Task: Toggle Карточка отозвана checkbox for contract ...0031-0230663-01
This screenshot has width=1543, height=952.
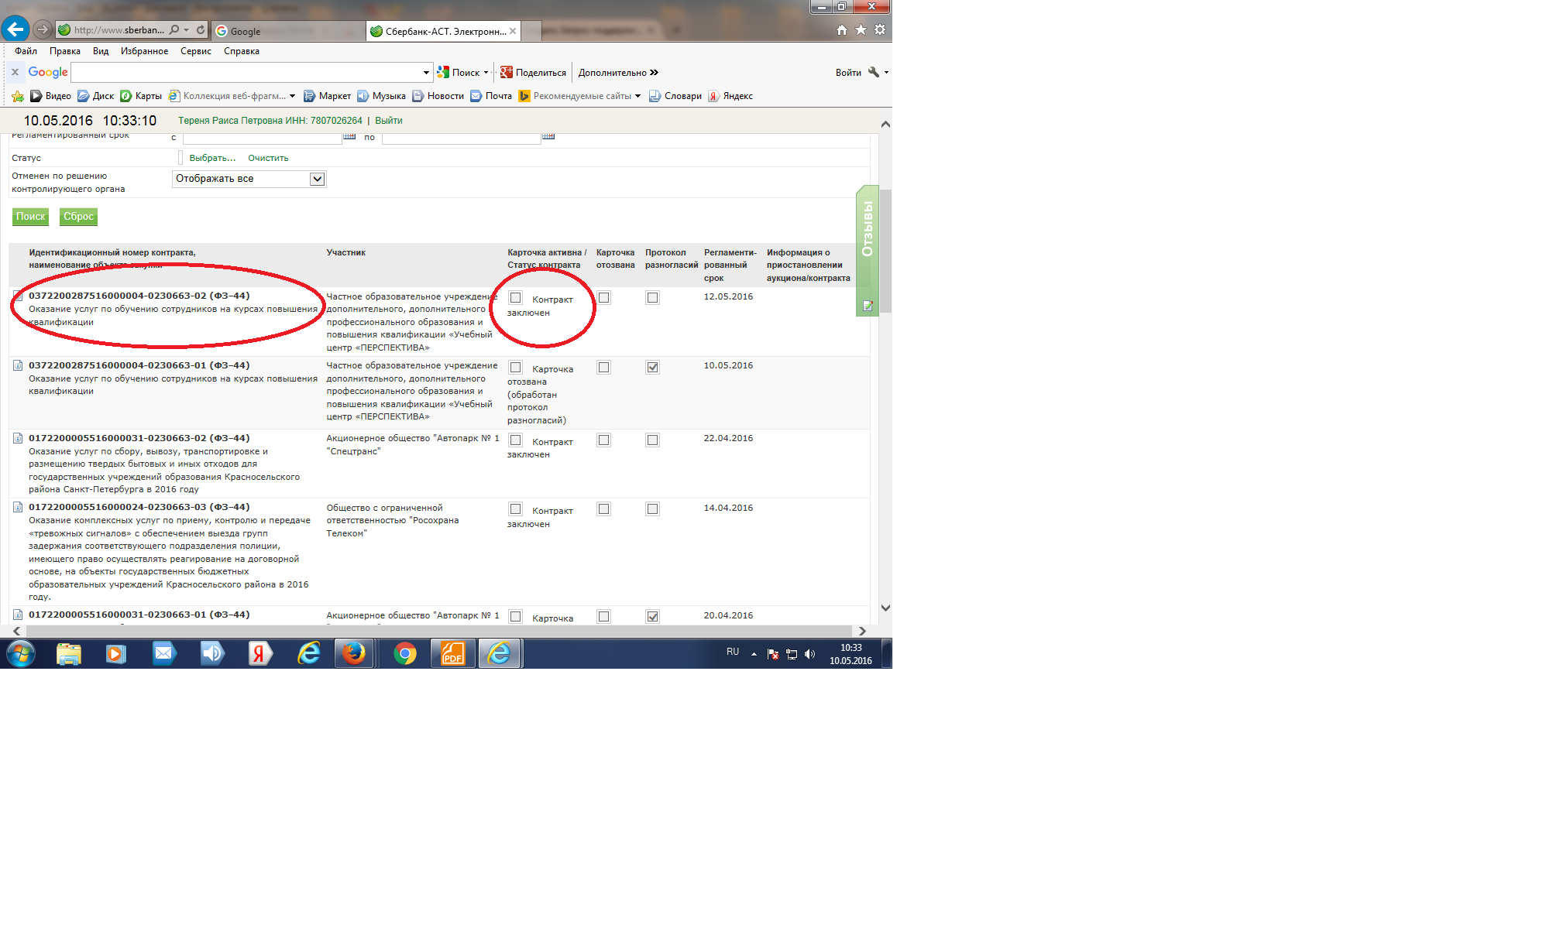Action: point(603,617)
